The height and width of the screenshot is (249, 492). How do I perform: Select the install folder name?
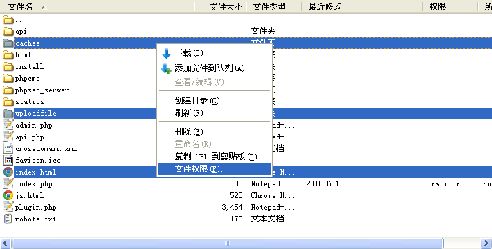30,67
